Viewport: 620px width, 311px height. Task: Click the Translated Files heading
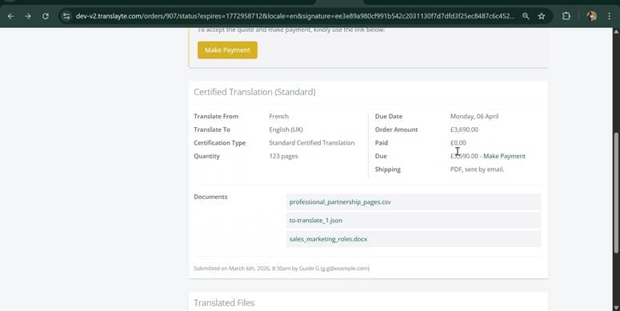point(224,303)
